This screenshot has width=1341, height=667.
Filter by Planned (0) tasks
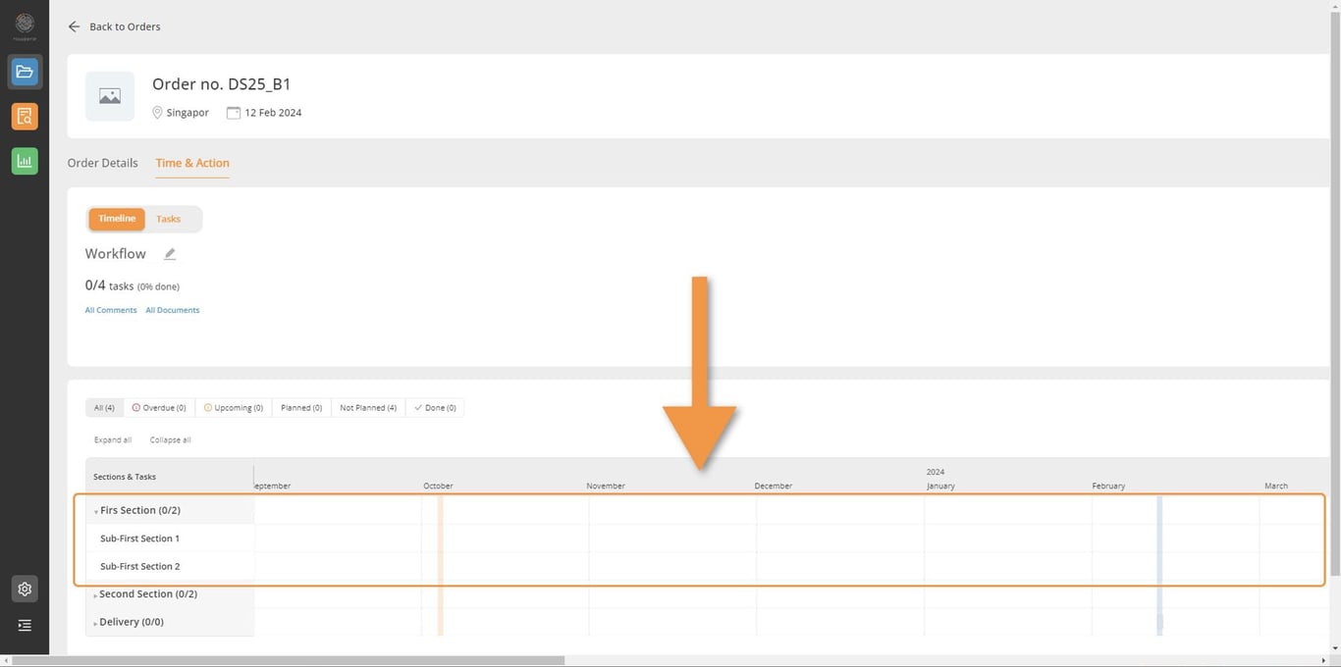300,408
